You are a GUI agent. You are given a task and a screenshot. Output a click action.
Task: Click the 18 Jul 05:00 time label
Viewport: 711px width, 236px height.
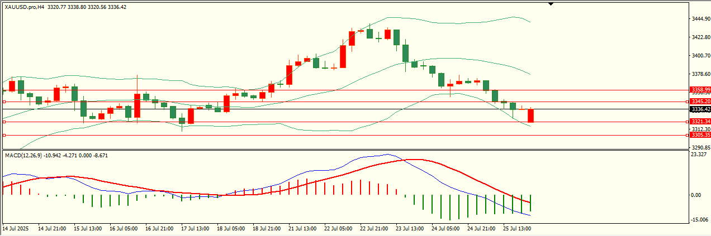click(231, 229)
